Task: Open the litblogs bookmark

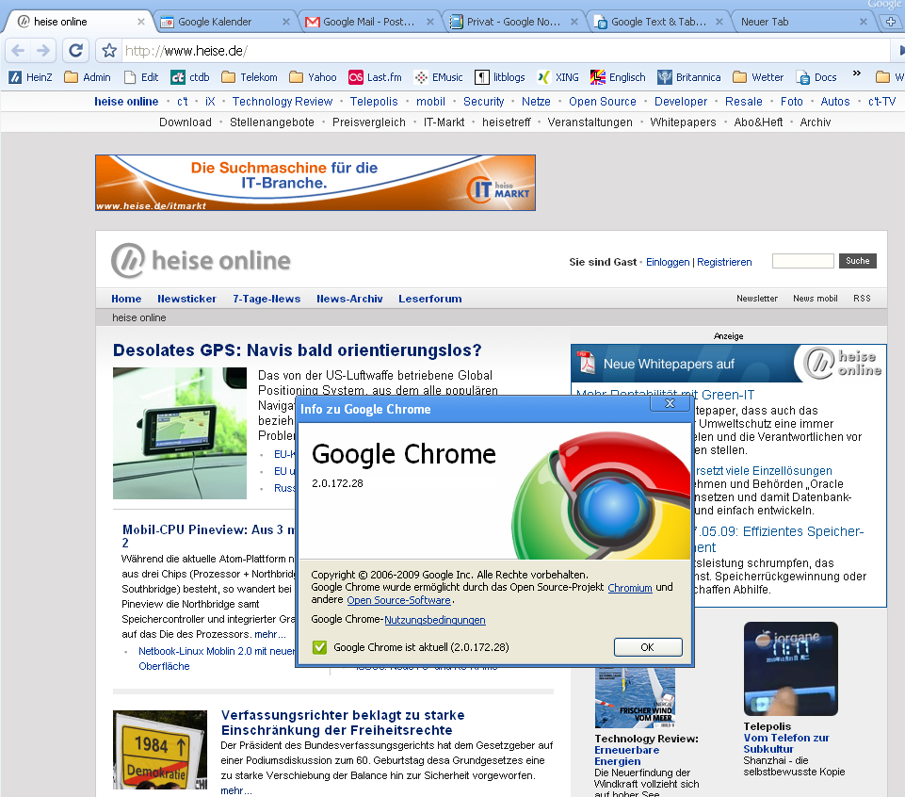Action: click(500, 77)
